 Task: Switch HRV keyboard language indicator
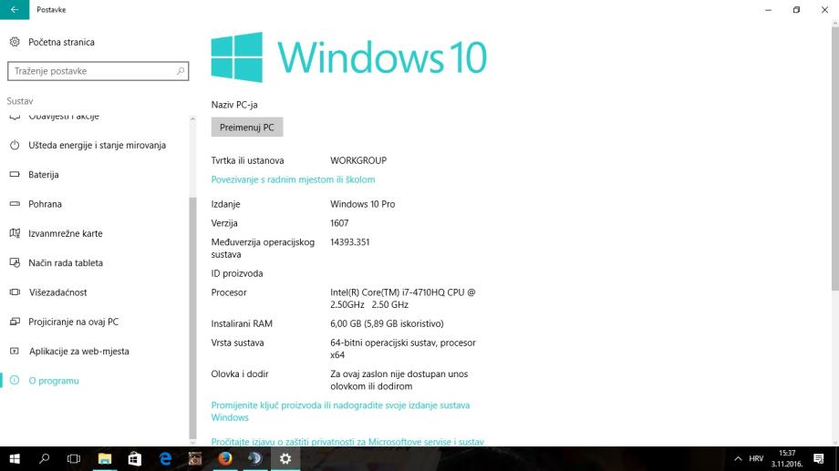[x=756, y=459]
